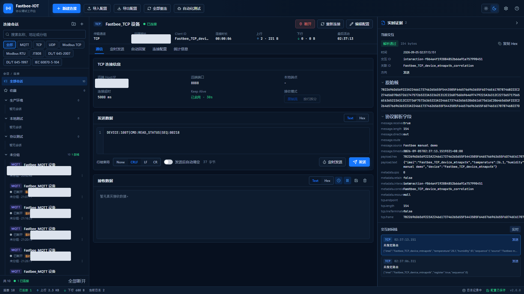524x294 pixels.
Task: Collapse the real-time evidence panel arrow
Action: [517, 23]
